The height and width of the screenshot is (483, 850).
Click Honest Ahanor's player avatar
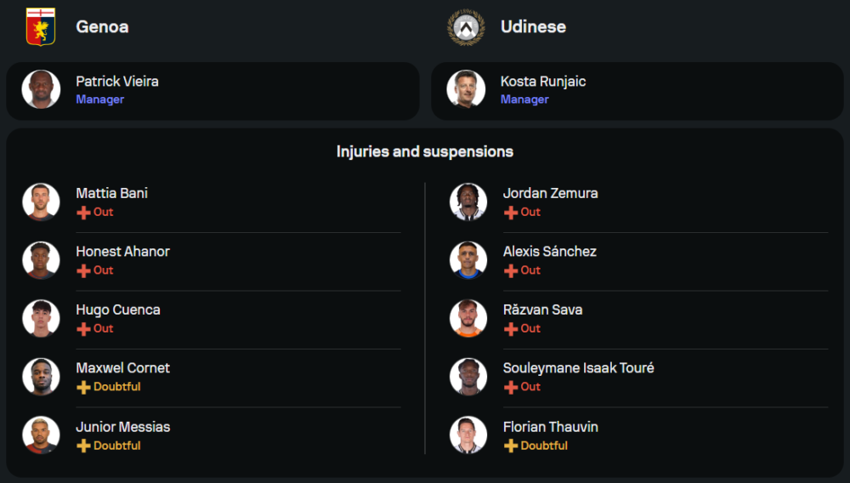(x=41, y=260)
